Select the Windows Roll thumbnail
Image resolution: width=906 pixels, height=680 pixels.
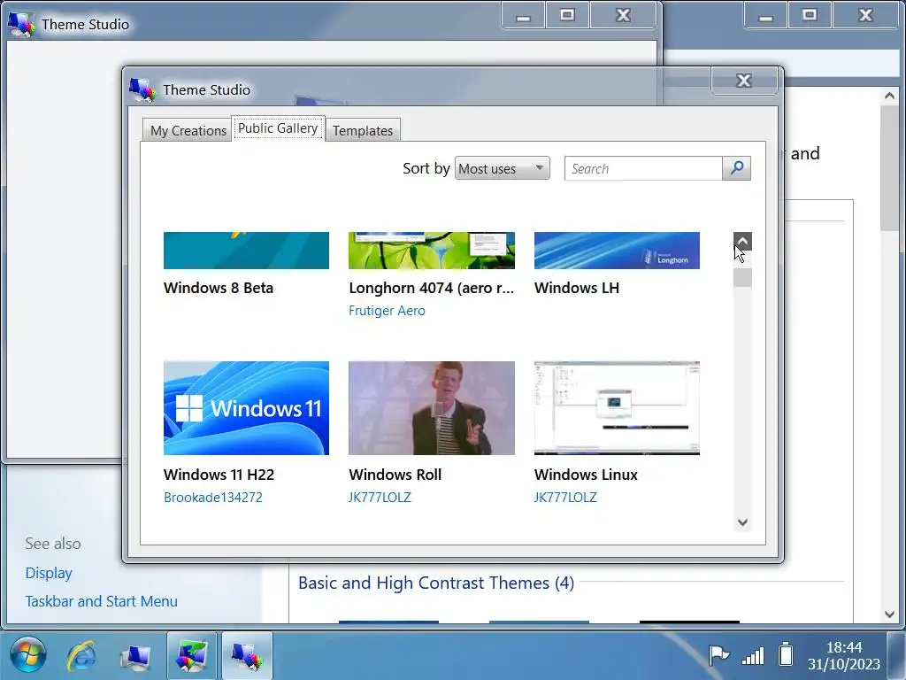tap(432, 408)
